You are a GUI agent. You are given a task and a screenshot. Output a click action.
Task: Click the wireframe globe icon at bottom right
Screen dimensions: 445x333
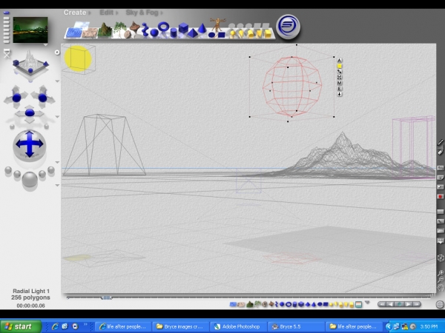(440, 305)
